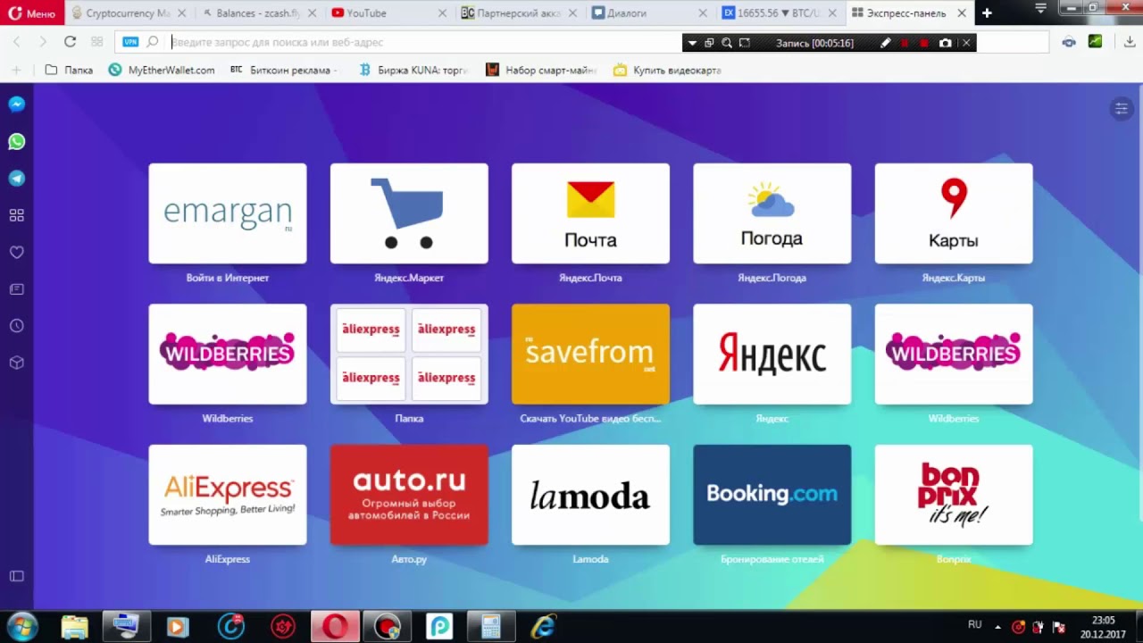Switch to the Balances - zcash.flypool tab

(258, 13)
